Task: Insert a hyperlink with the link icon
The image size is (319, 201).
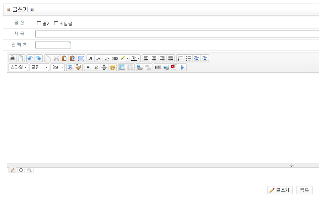Action: 140,67
